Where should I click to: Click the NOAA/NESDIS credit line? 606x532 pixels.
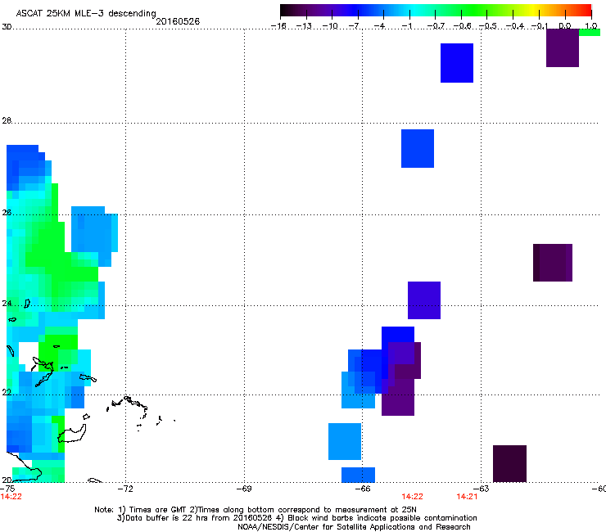pyautogui.click(x=354, y=527)
